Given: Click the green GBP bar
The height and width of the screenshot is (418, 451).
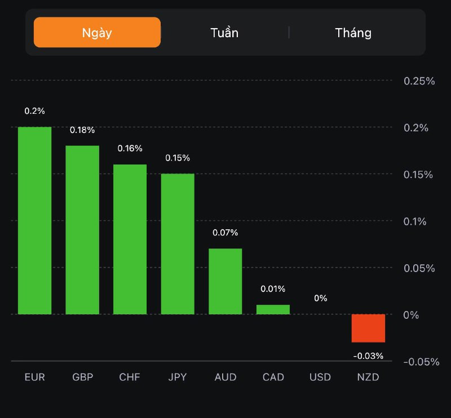Looking at the screenshot, I should [x=82, y=230].
